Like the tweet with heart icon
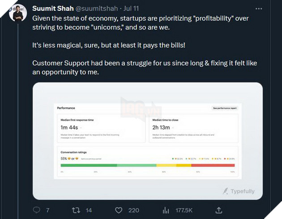Image resolution: width=282 pixels, height=219 pixels. tap(119, 210)
